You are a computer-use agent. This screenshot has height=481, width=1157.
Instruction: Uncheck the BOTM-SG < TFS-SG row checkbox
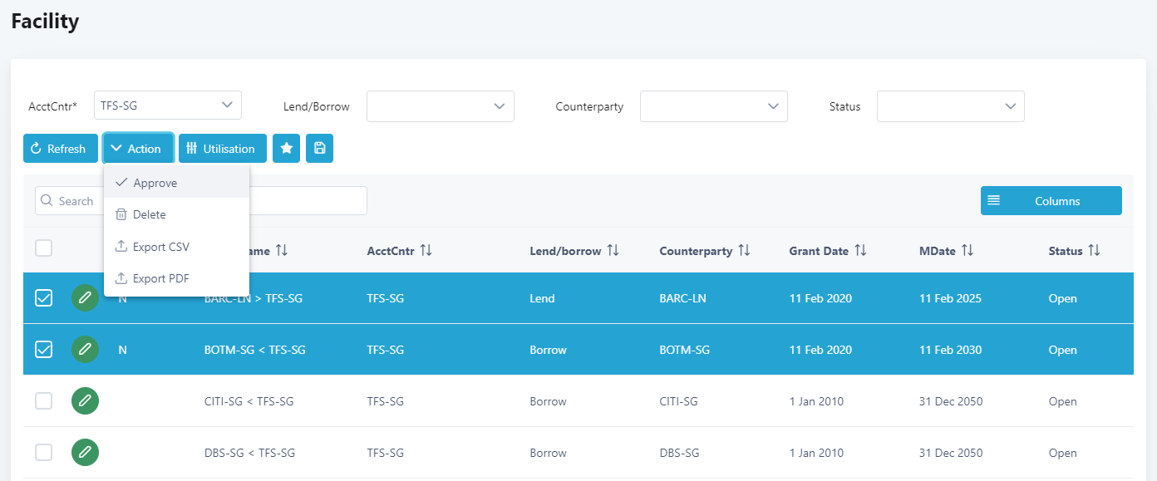pos(43,350)
